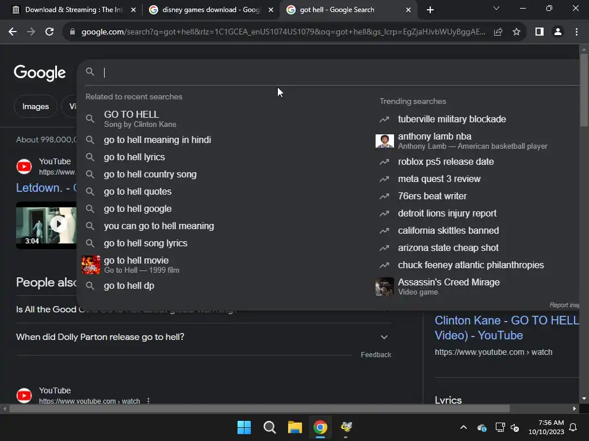Viewport: 589px width, 441px height.
Task: Choose go to hell meaning in hindi
Action: coord(221,140)
